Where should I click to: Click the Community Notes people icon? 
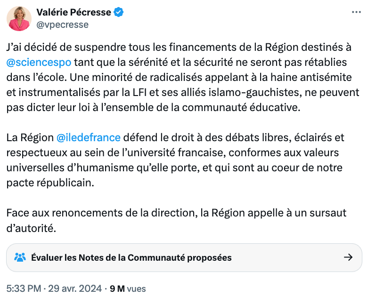coord(20,257)
